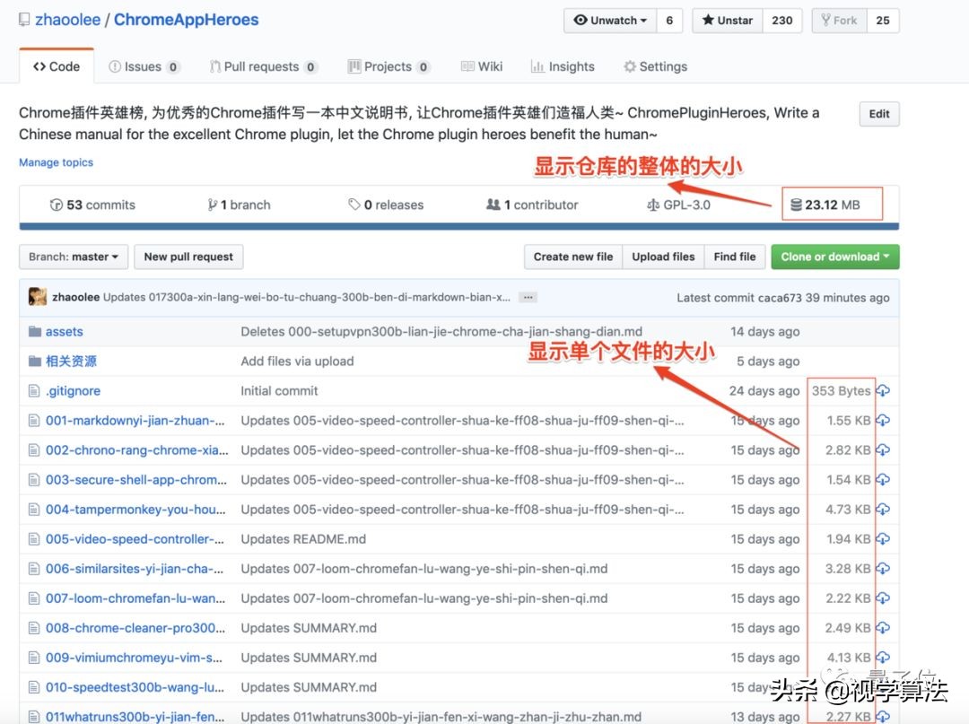Viewport: 969px width, 724px height.
Task: Open the .gitignore file
Action: (x=73, y=391)
